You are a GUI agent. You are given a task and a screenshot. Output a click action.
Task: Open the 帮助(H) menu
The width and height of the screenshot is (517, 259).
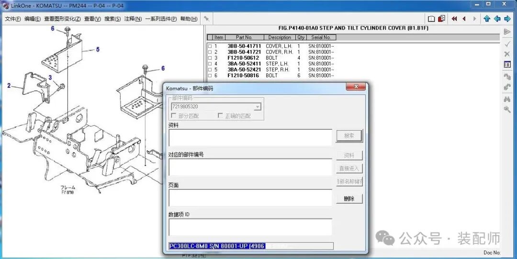[x=189, y=19]
